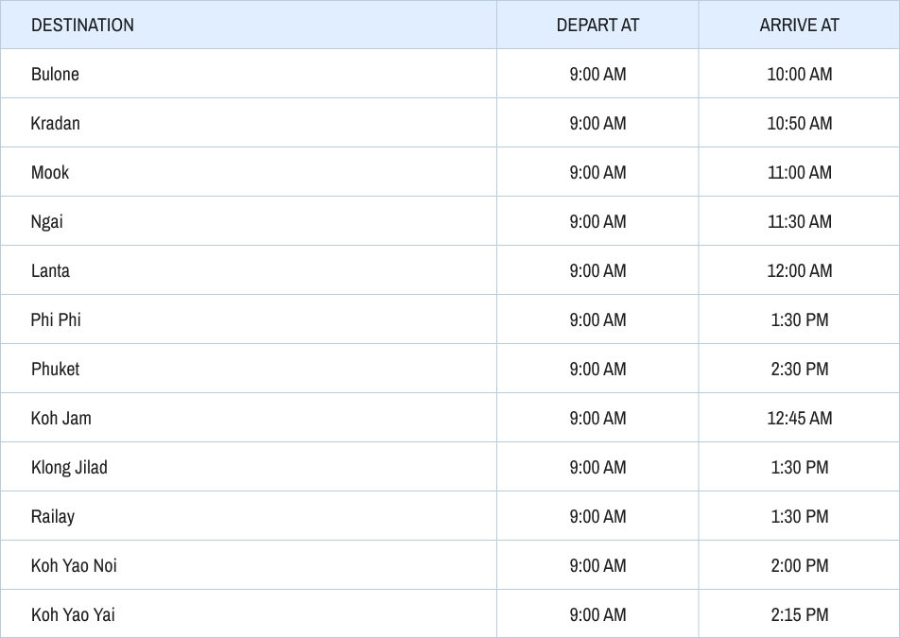Select the Bulone destination row
The width and height of the screenshot is (900, 638).
tap(450, 74)
